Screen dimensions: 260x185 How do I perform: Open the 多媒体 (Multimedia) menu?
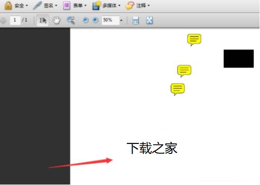coord(106,6)
